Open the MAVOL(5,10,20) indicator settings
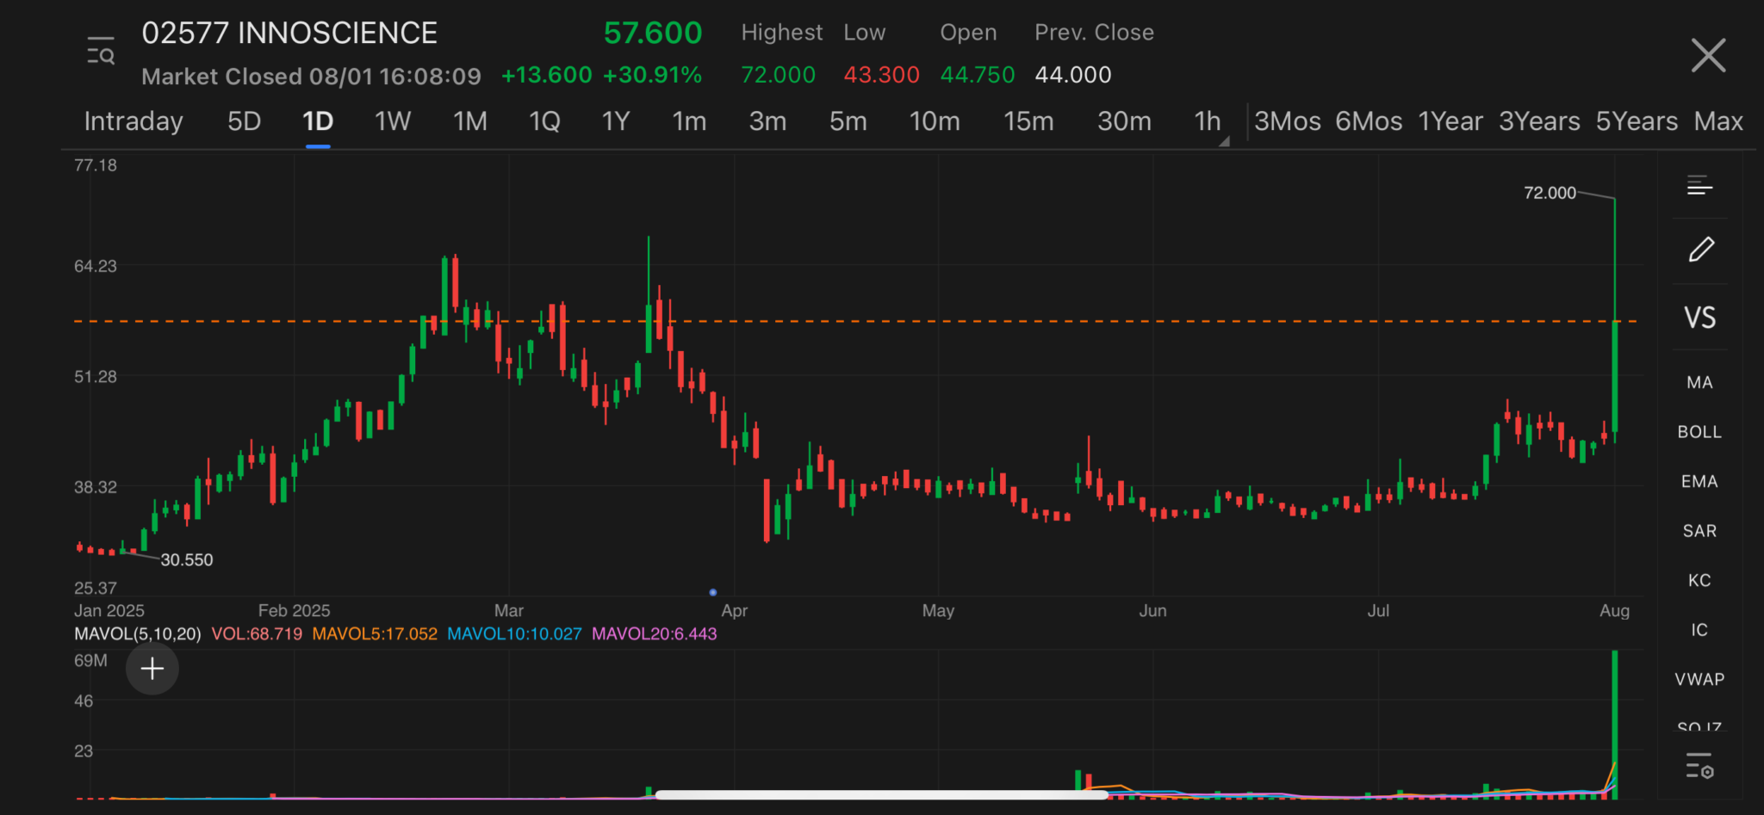Screen dimensions: 1764x815 coord(138,634)
